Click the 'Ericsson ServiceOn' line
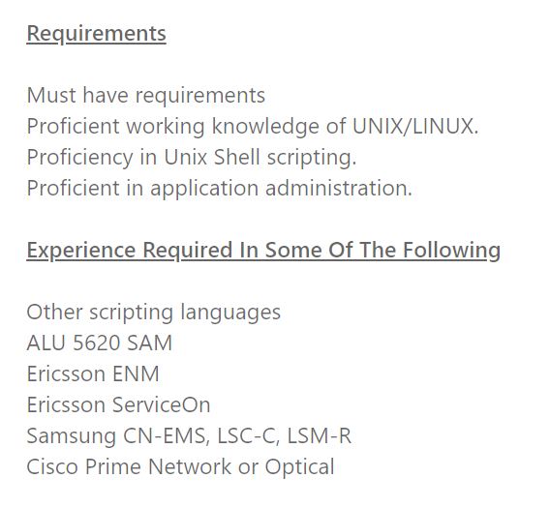The image size is (550, 508). pyautogui.click(x=118, y=404)
